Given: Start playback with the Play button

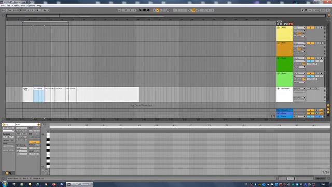Looking at the screenshot, I should pos(140,10).
